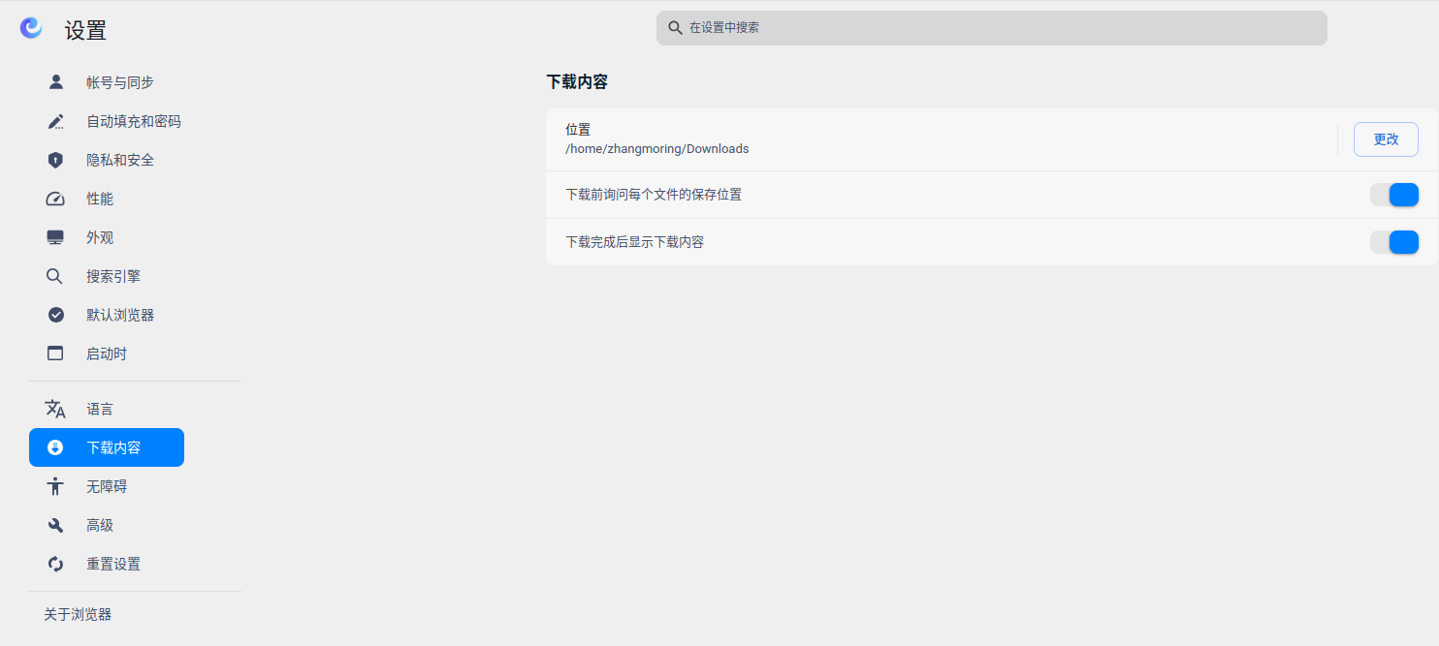This screenshot has height=646, width=1439.
Task: Open 语言 using the translate icon
Action: (55, 409)
